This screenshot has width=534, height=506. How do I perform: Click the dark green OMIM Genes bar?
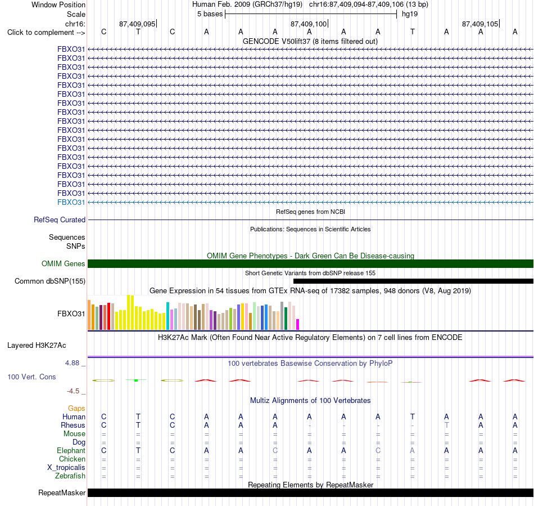tap(310, 263)
